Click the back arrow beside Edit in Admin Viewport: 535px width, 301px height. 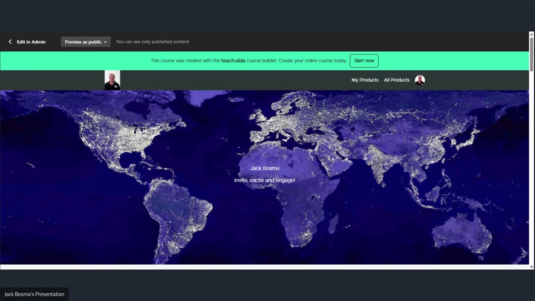(10, 42)
